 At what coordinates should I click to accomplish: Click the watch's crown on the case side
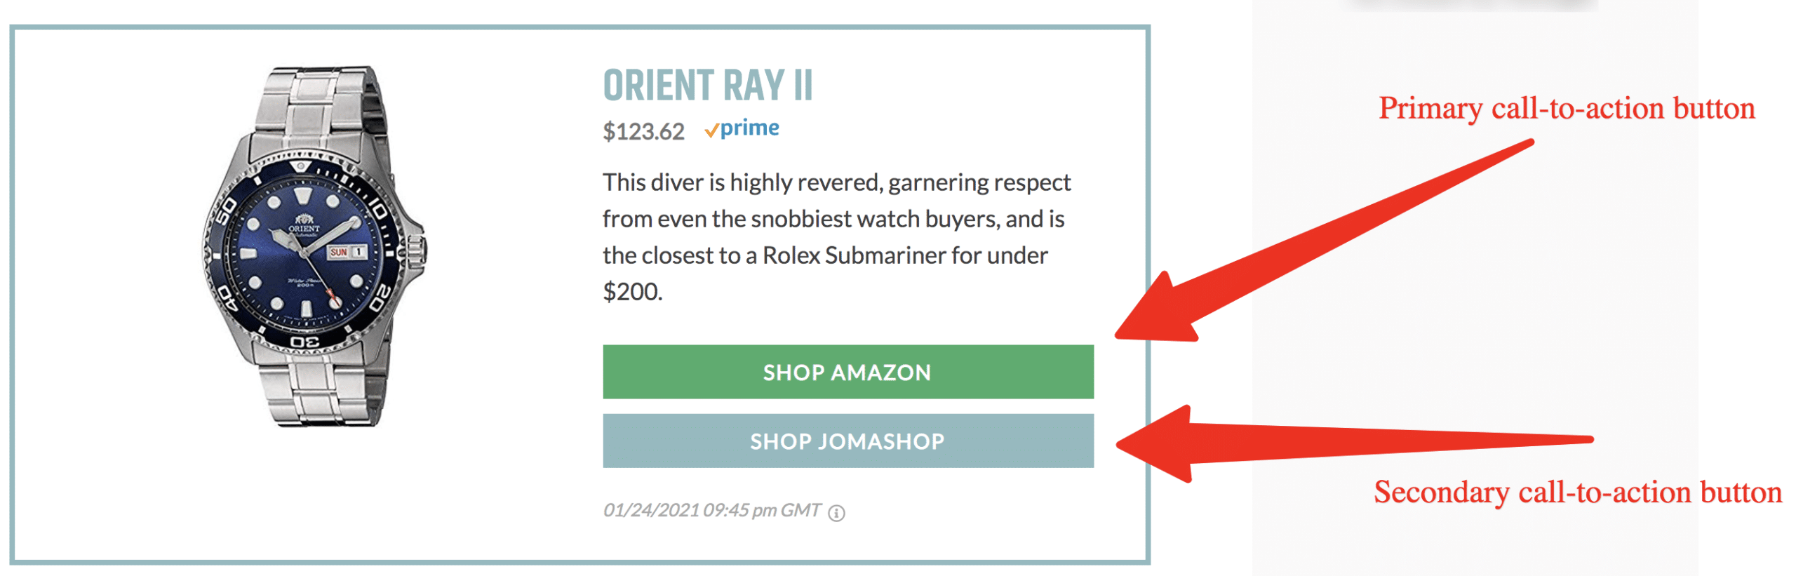pos(417,251)
